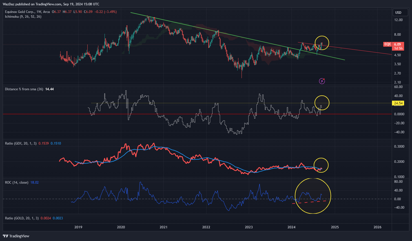The image size is (412, 241).
Task: Click the 4.50 price scale label
Action: coord(397,55)
